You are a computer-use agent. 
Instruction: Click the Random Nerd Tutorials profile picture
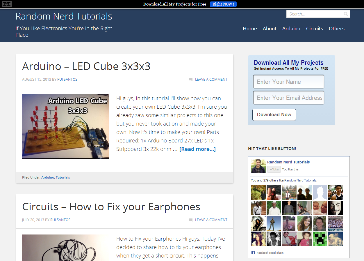click(x=258, y=165)
